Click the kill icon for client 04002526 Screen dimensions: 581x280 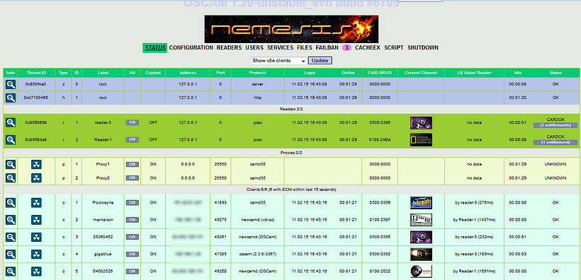tap(36, 271)
